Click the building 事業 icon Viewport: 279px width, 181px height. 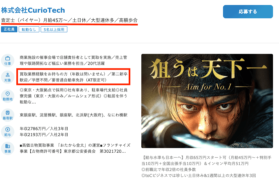pyautogui.click(x=8, y=148)
